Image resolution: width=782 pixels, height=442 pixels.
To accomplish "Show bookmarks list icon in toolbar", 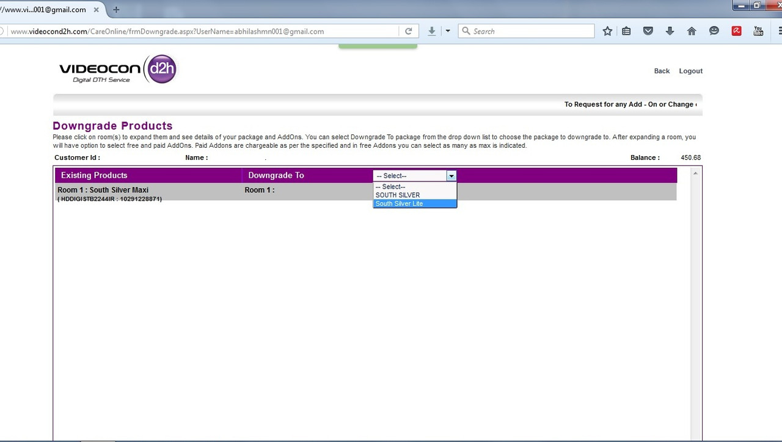I will point(626,31).
